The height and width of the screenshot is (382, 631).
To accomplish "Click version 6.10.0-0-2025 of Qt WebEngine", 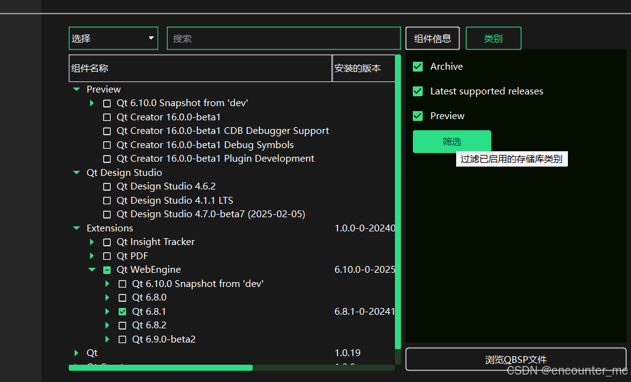I will [x=365, y=270].
